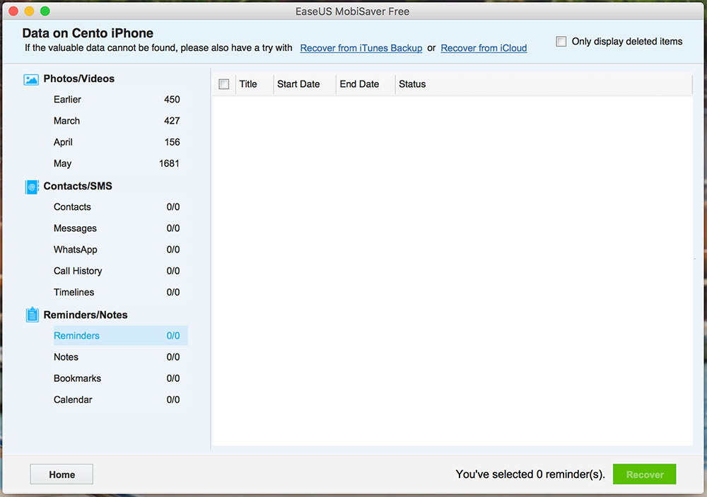The image size is (707, 497).
Task: Click the selected reminders count status text
Action: pyautogui.click(x=530, y=474)
